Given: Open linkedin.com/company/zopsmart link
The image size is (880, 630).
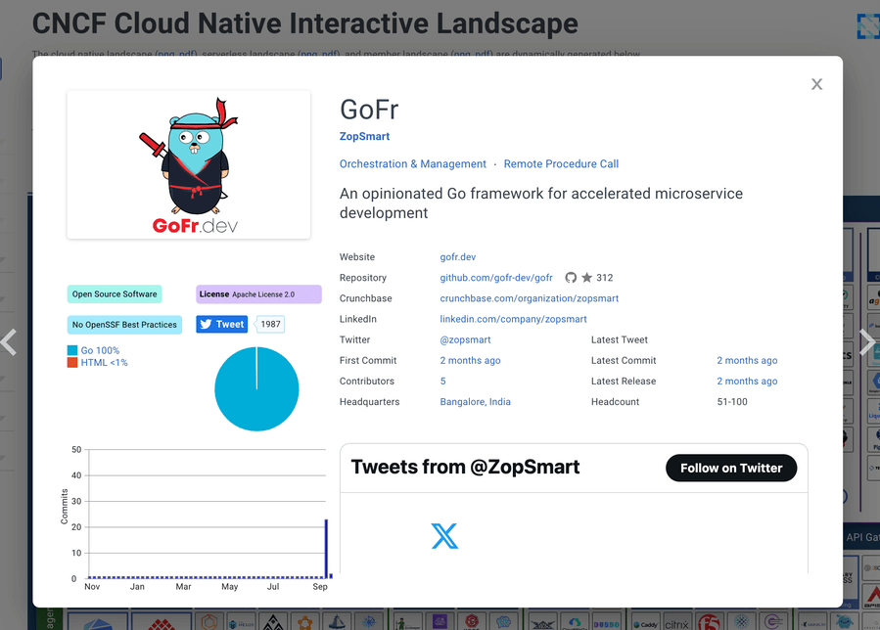Looking at the screenshot, I should coord(513,319).
